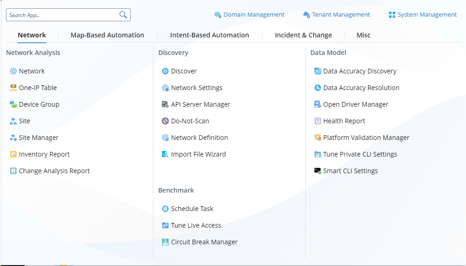Image resolution: width=466 pixels, height=266 pixels.
Task: Click the Device Group icon
Action: pyautogui.click(x=13, y=104)
